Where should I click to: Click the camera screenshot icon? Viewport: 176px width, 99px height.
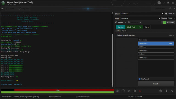coord(129,91)
